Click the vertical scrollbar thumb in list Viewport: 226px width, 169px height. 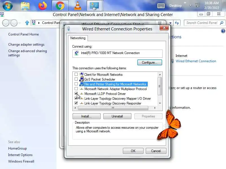point(160,86)
